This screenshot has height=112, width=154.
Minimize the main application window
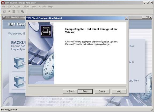(x=144, y=3)
